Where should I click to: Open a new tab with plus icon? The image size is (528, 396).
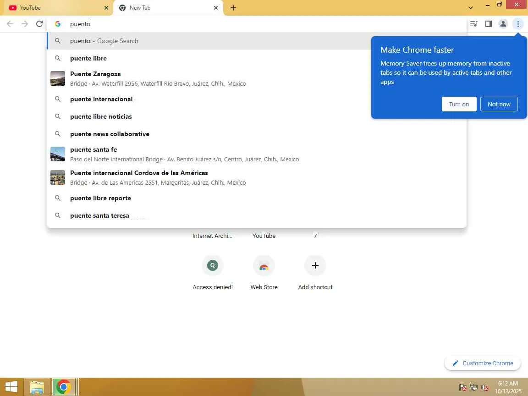(233, 8)
